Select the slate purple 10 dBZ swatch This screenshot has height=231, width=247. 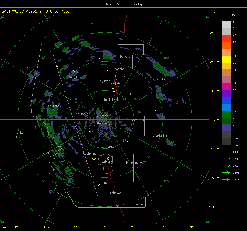pos(226,128)
